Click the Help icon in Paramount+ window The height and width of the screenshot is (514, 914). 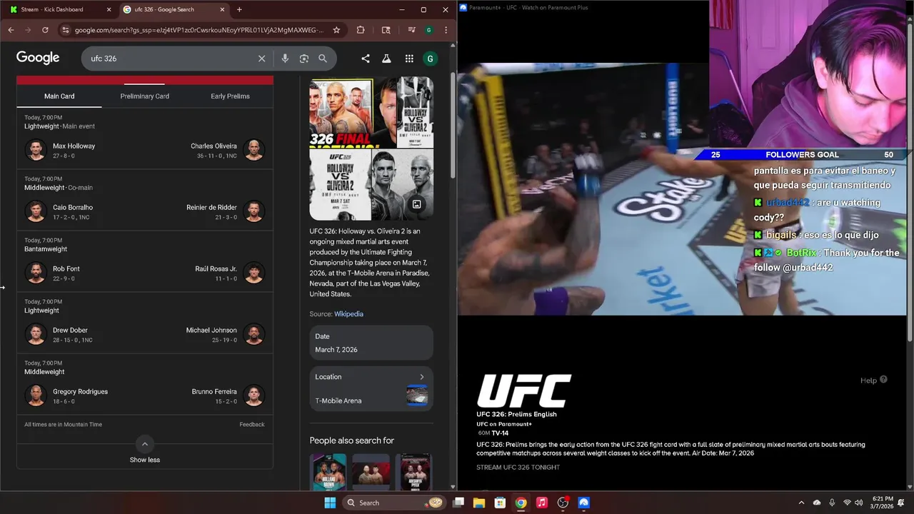(x=883, y=380)
